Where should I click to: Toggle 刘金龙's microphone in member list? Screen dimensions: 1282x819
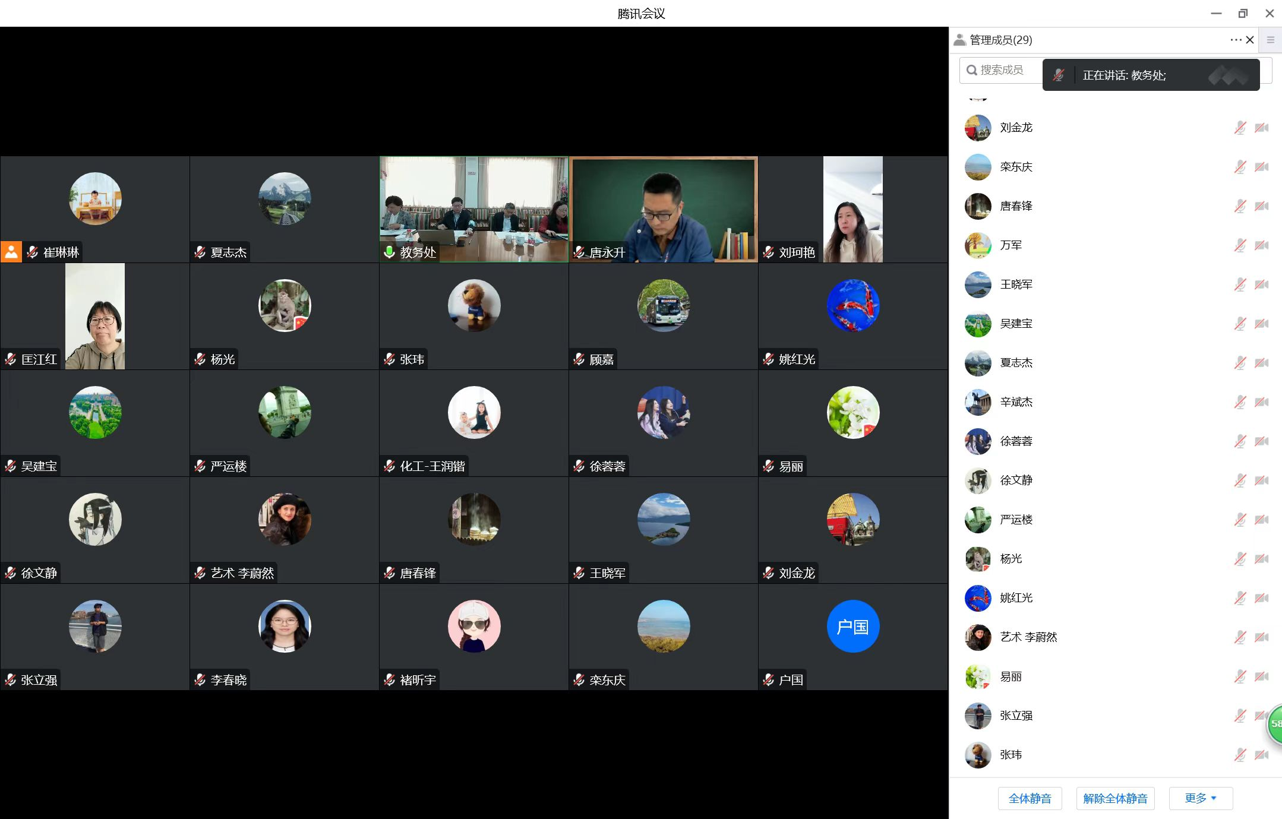(x=1240, y=128)
